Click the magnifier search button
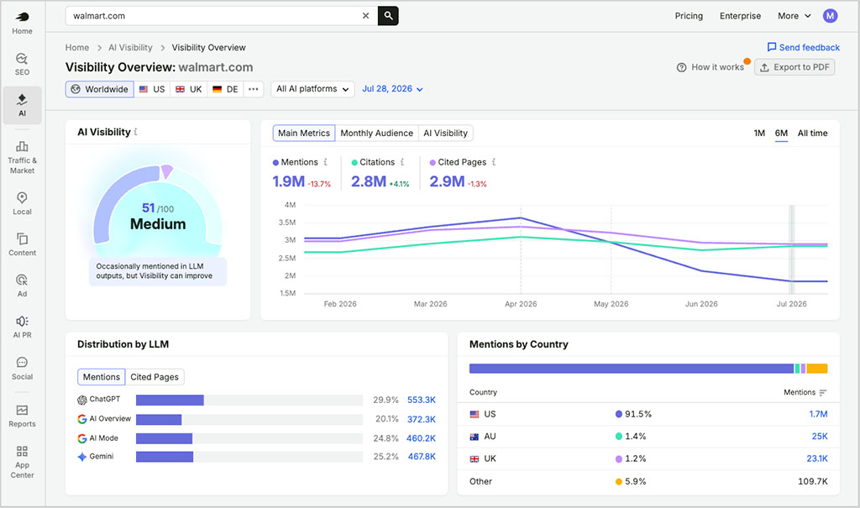 (388, 16)
